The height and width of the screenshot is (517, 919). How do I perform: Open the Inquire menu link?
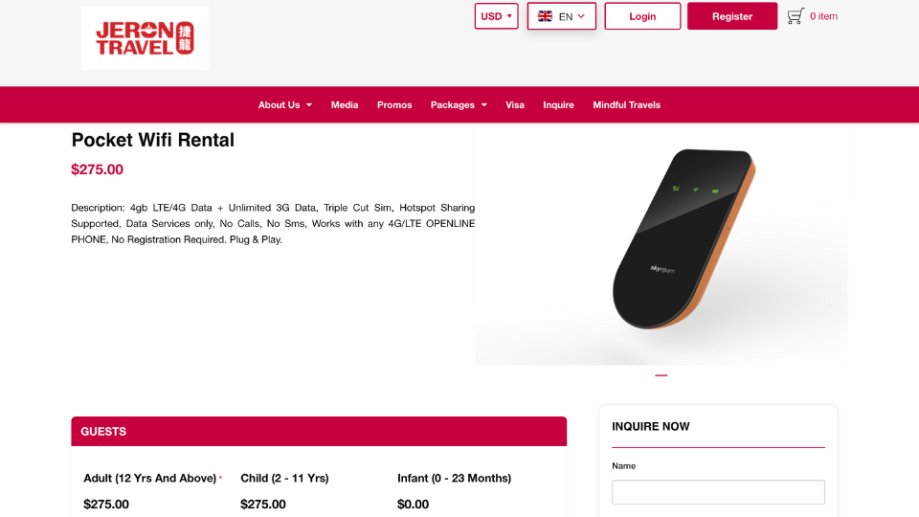558,105
